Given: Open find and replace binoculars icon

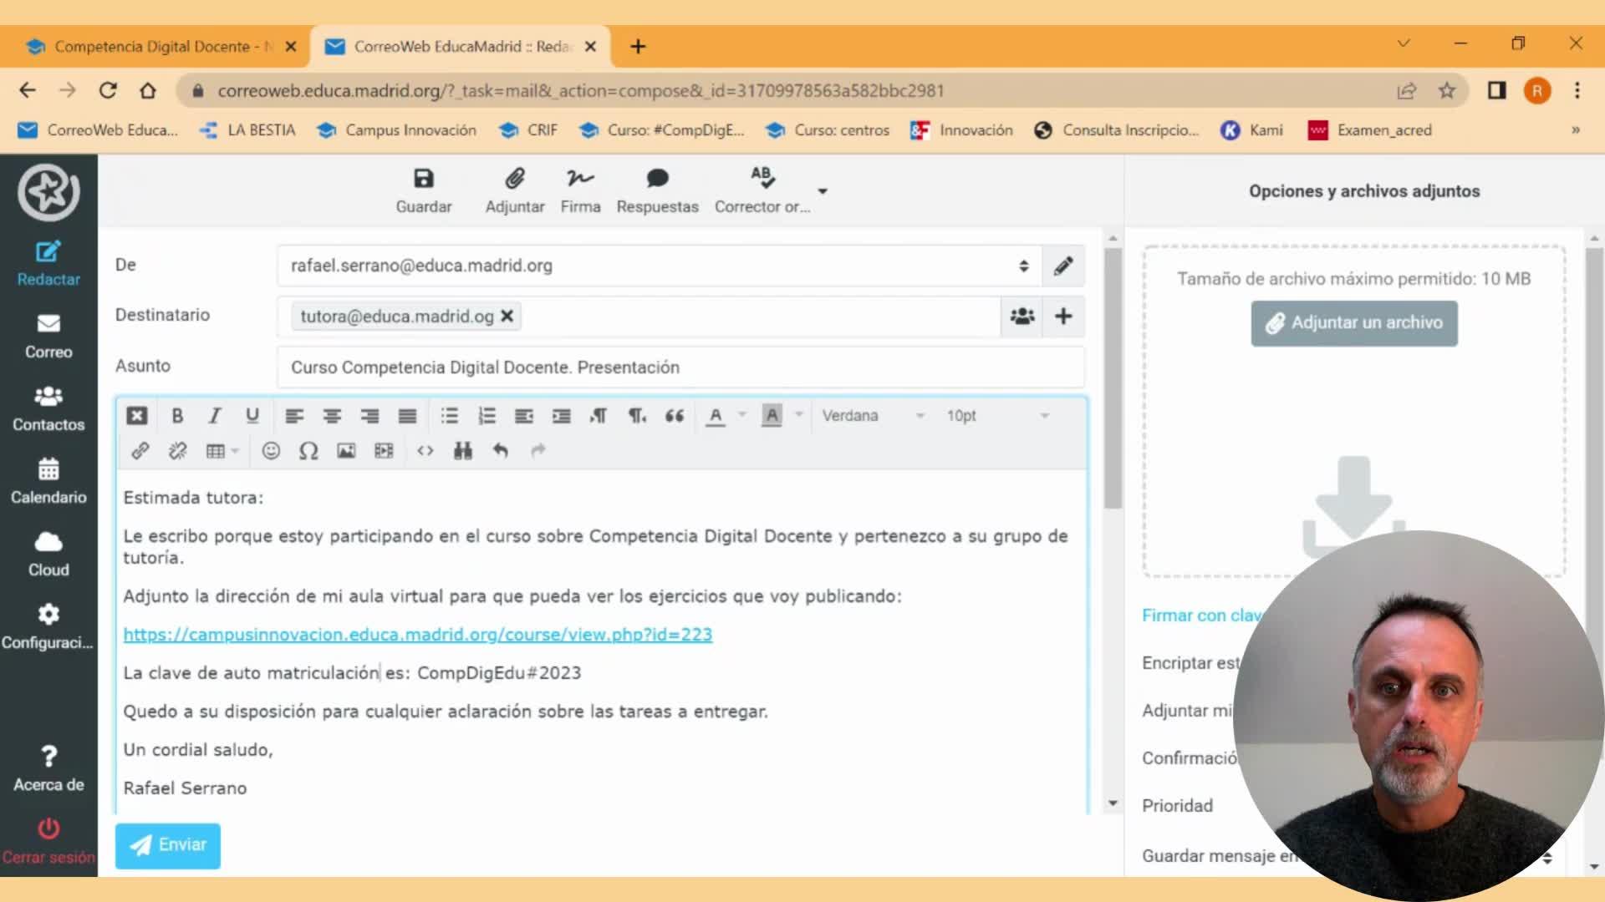Looking at the screenshot, I should (x=462, y=451).
